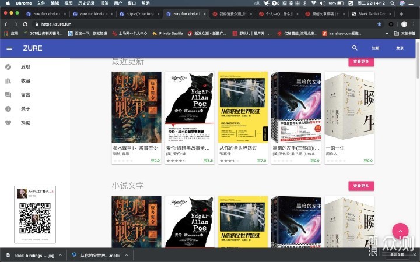Click the lock icon beside the URL
This screenshot has width=420, height=262.
click(37, 24)
